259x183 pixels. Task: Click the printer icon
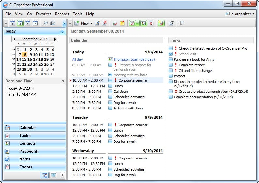[53, 23]
